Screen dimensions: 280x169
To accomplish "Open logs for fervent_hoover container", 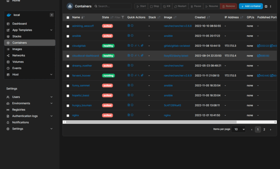I will (x=129, y=75).
